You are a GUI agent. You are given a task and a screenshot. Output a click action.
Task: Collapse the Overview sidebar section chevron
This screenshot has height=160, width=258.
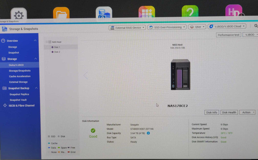point(35,40)
